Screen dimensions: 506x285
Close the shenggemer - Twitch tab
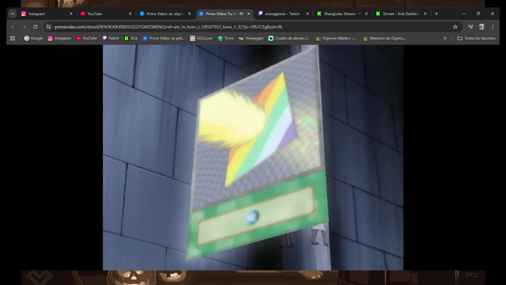(x=308, y=13)
